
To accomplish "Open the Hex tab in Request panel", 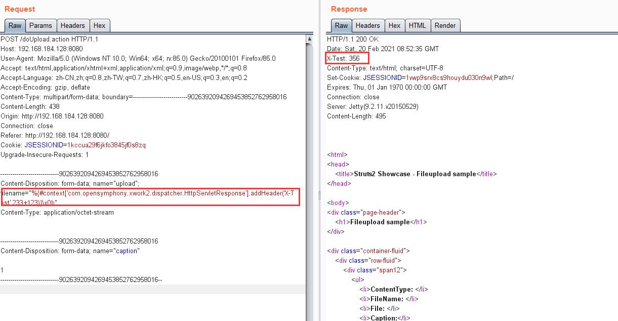I will point(100,26).
